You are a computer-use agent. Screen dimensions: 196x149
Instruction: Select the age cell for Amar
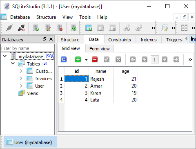tap(125, 86)
